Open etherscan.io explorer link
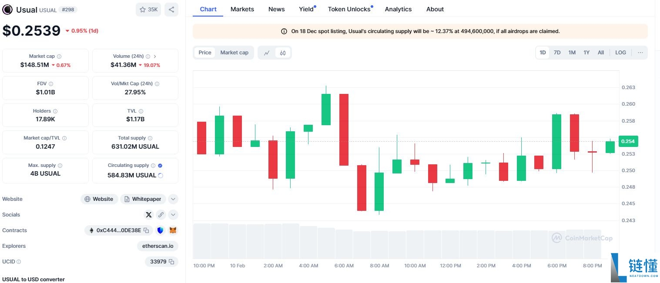 click(x=157, y=246)
